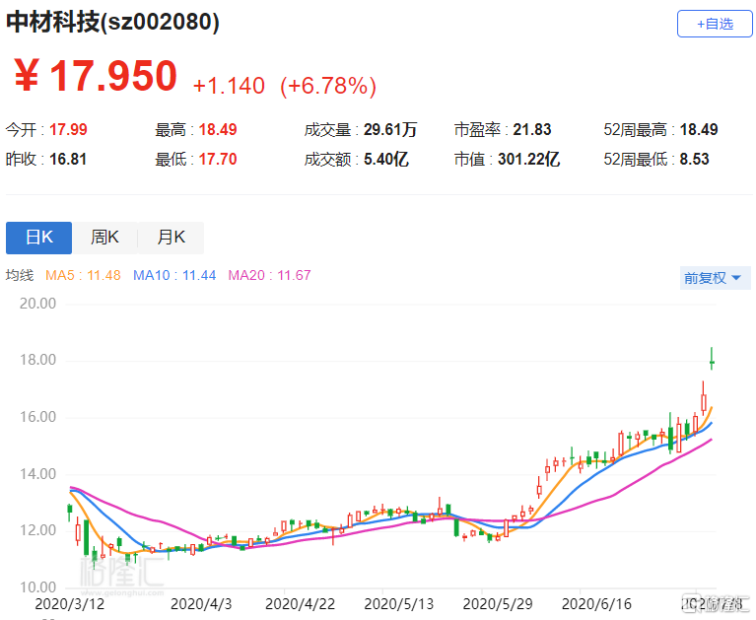This screenshot has height=620, width=756.
Task: Click the 14.00 price axis label
Action: (37, 474)
